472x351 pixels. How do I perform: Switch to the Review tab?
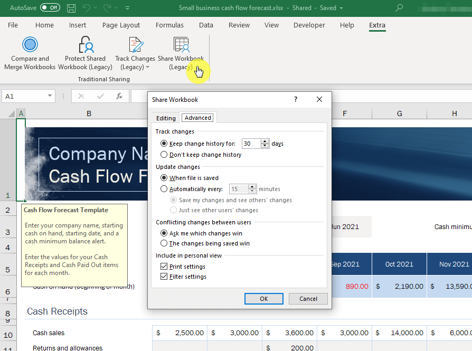(x=239, y=25)
